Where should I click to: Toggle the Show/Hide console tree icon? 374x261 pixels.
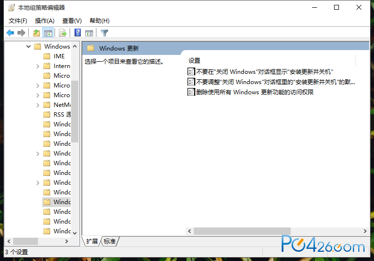[48, 33]
